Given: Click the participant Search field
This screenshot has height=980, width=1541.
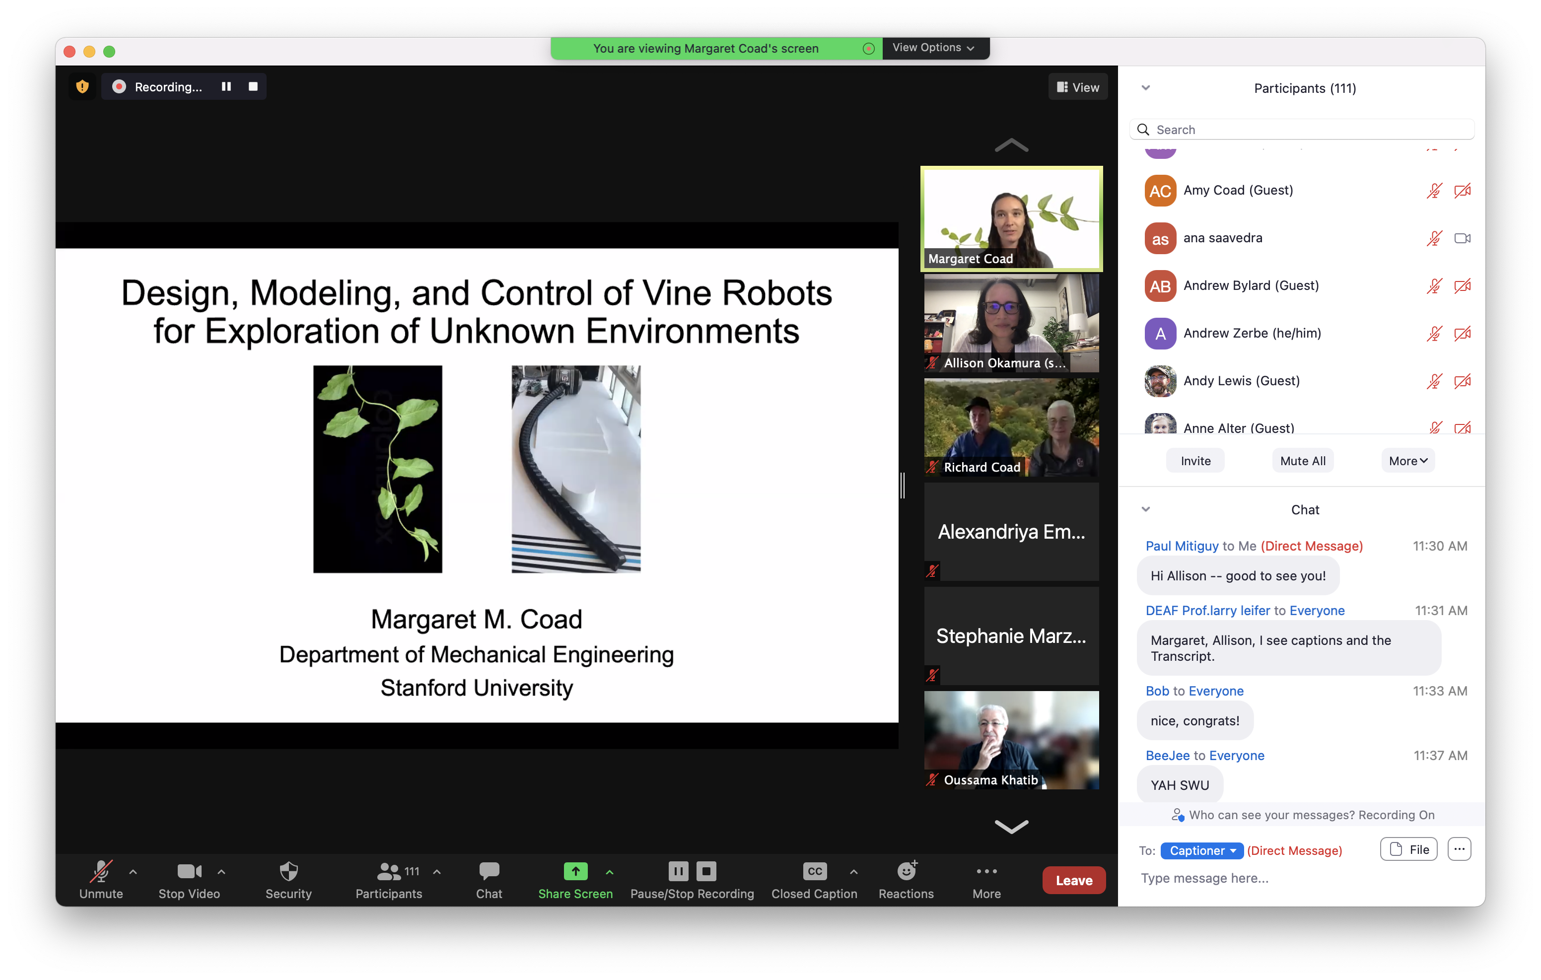Looking at the screenshot, I should (1302, 130).
